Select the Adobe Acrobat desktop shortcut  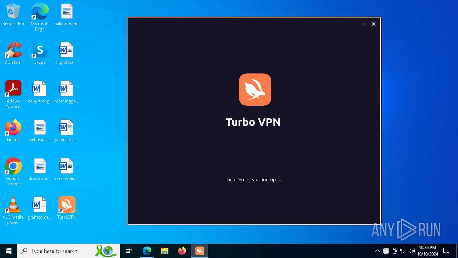click(x=13, y=95)
